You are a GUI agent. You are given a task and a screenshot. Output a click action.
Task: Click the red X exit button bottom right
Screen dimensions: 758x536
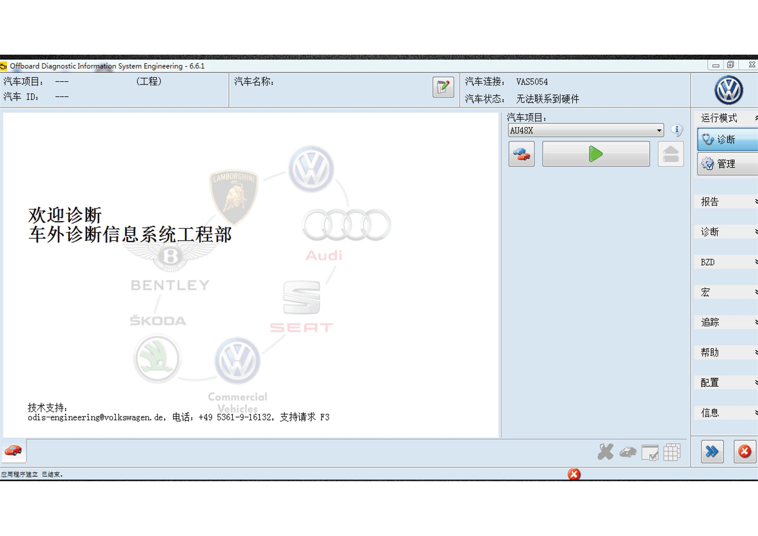click(745, 452)
